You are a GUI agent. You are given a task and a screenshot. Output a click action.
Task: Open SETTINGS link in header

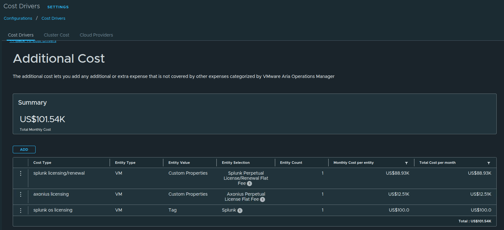[58, 7]
